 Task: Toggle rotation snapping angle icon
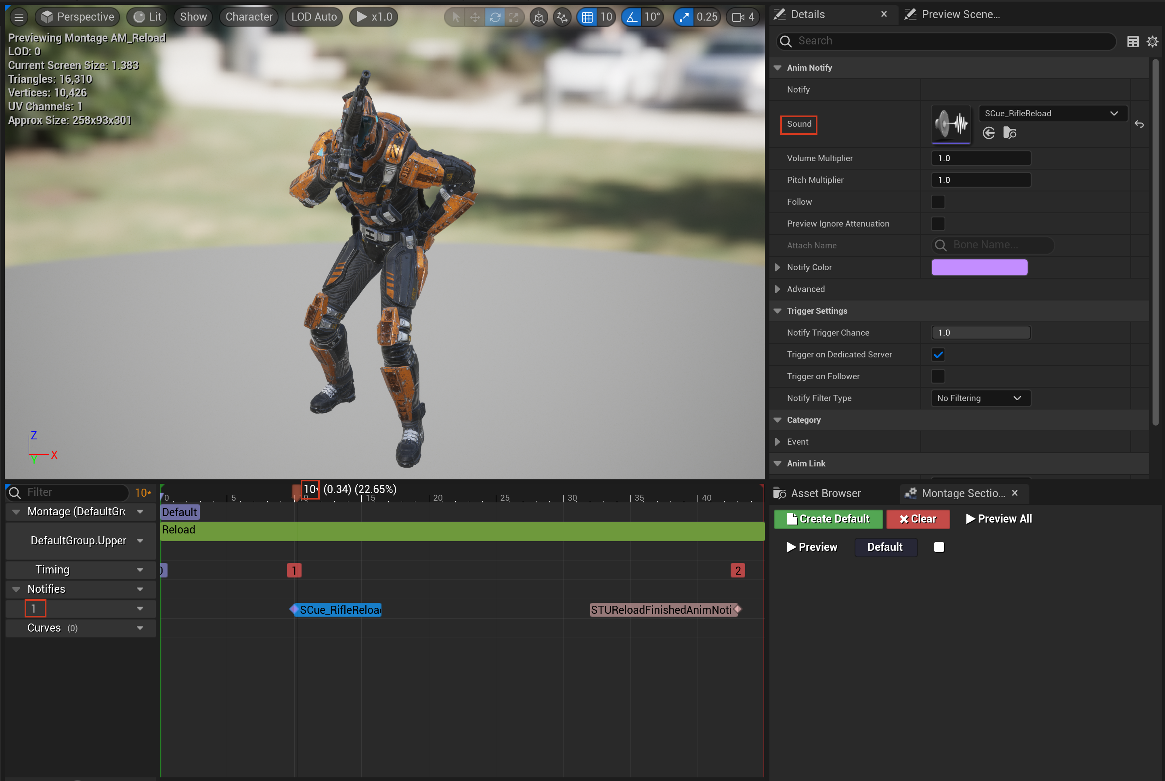(x=632, y=17)
